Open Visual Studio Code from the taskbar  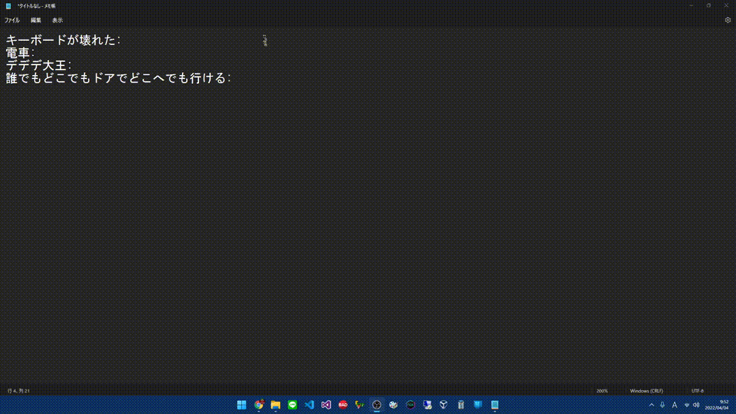pyautogui.click(x=309, y=404)
